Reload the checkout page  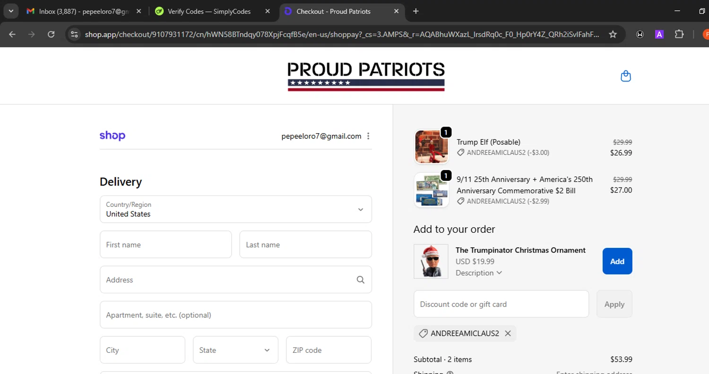(51, 34)
